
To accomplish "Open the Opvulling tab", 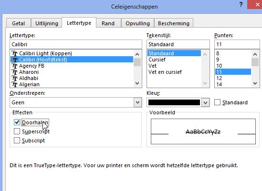I will tap(138, 23).
